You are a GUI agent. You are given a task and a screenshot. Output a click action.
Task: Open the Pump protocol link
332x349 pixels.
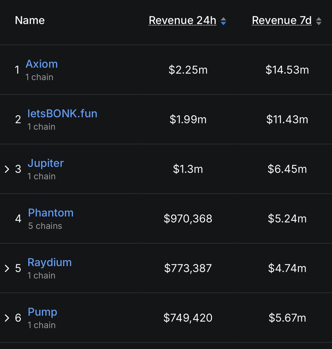(x=43, y=312)
